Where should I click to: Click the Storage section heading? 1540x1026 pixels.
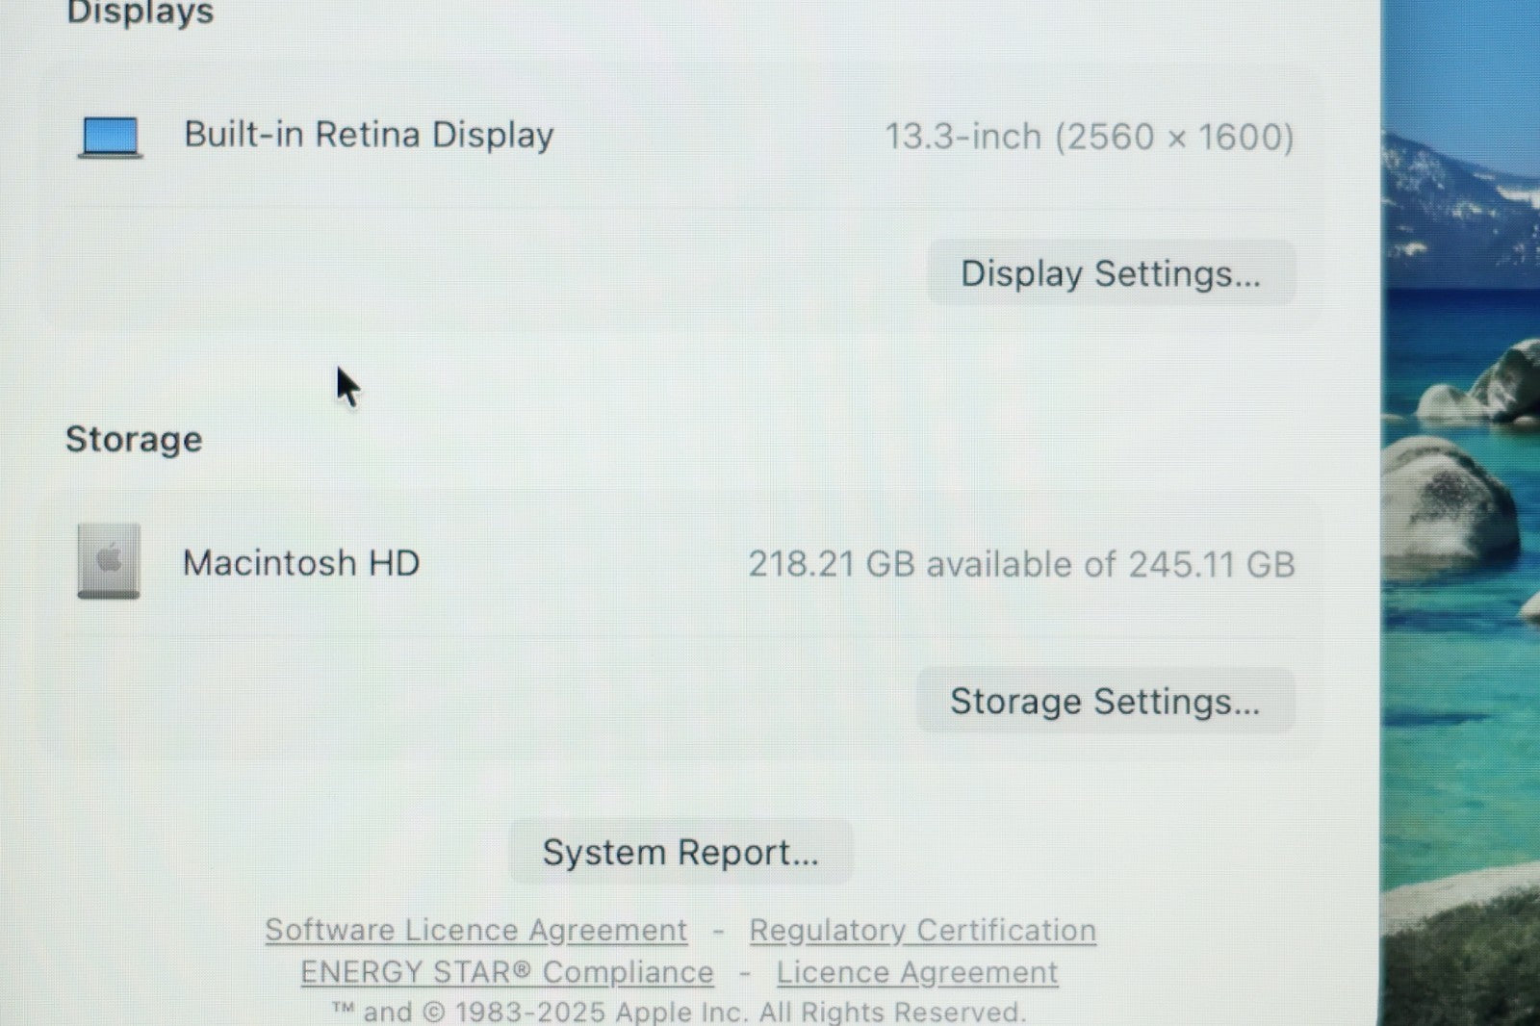[134, 440]
